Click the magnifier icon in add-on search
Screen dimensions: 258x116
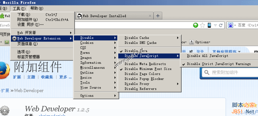point(207,72)
